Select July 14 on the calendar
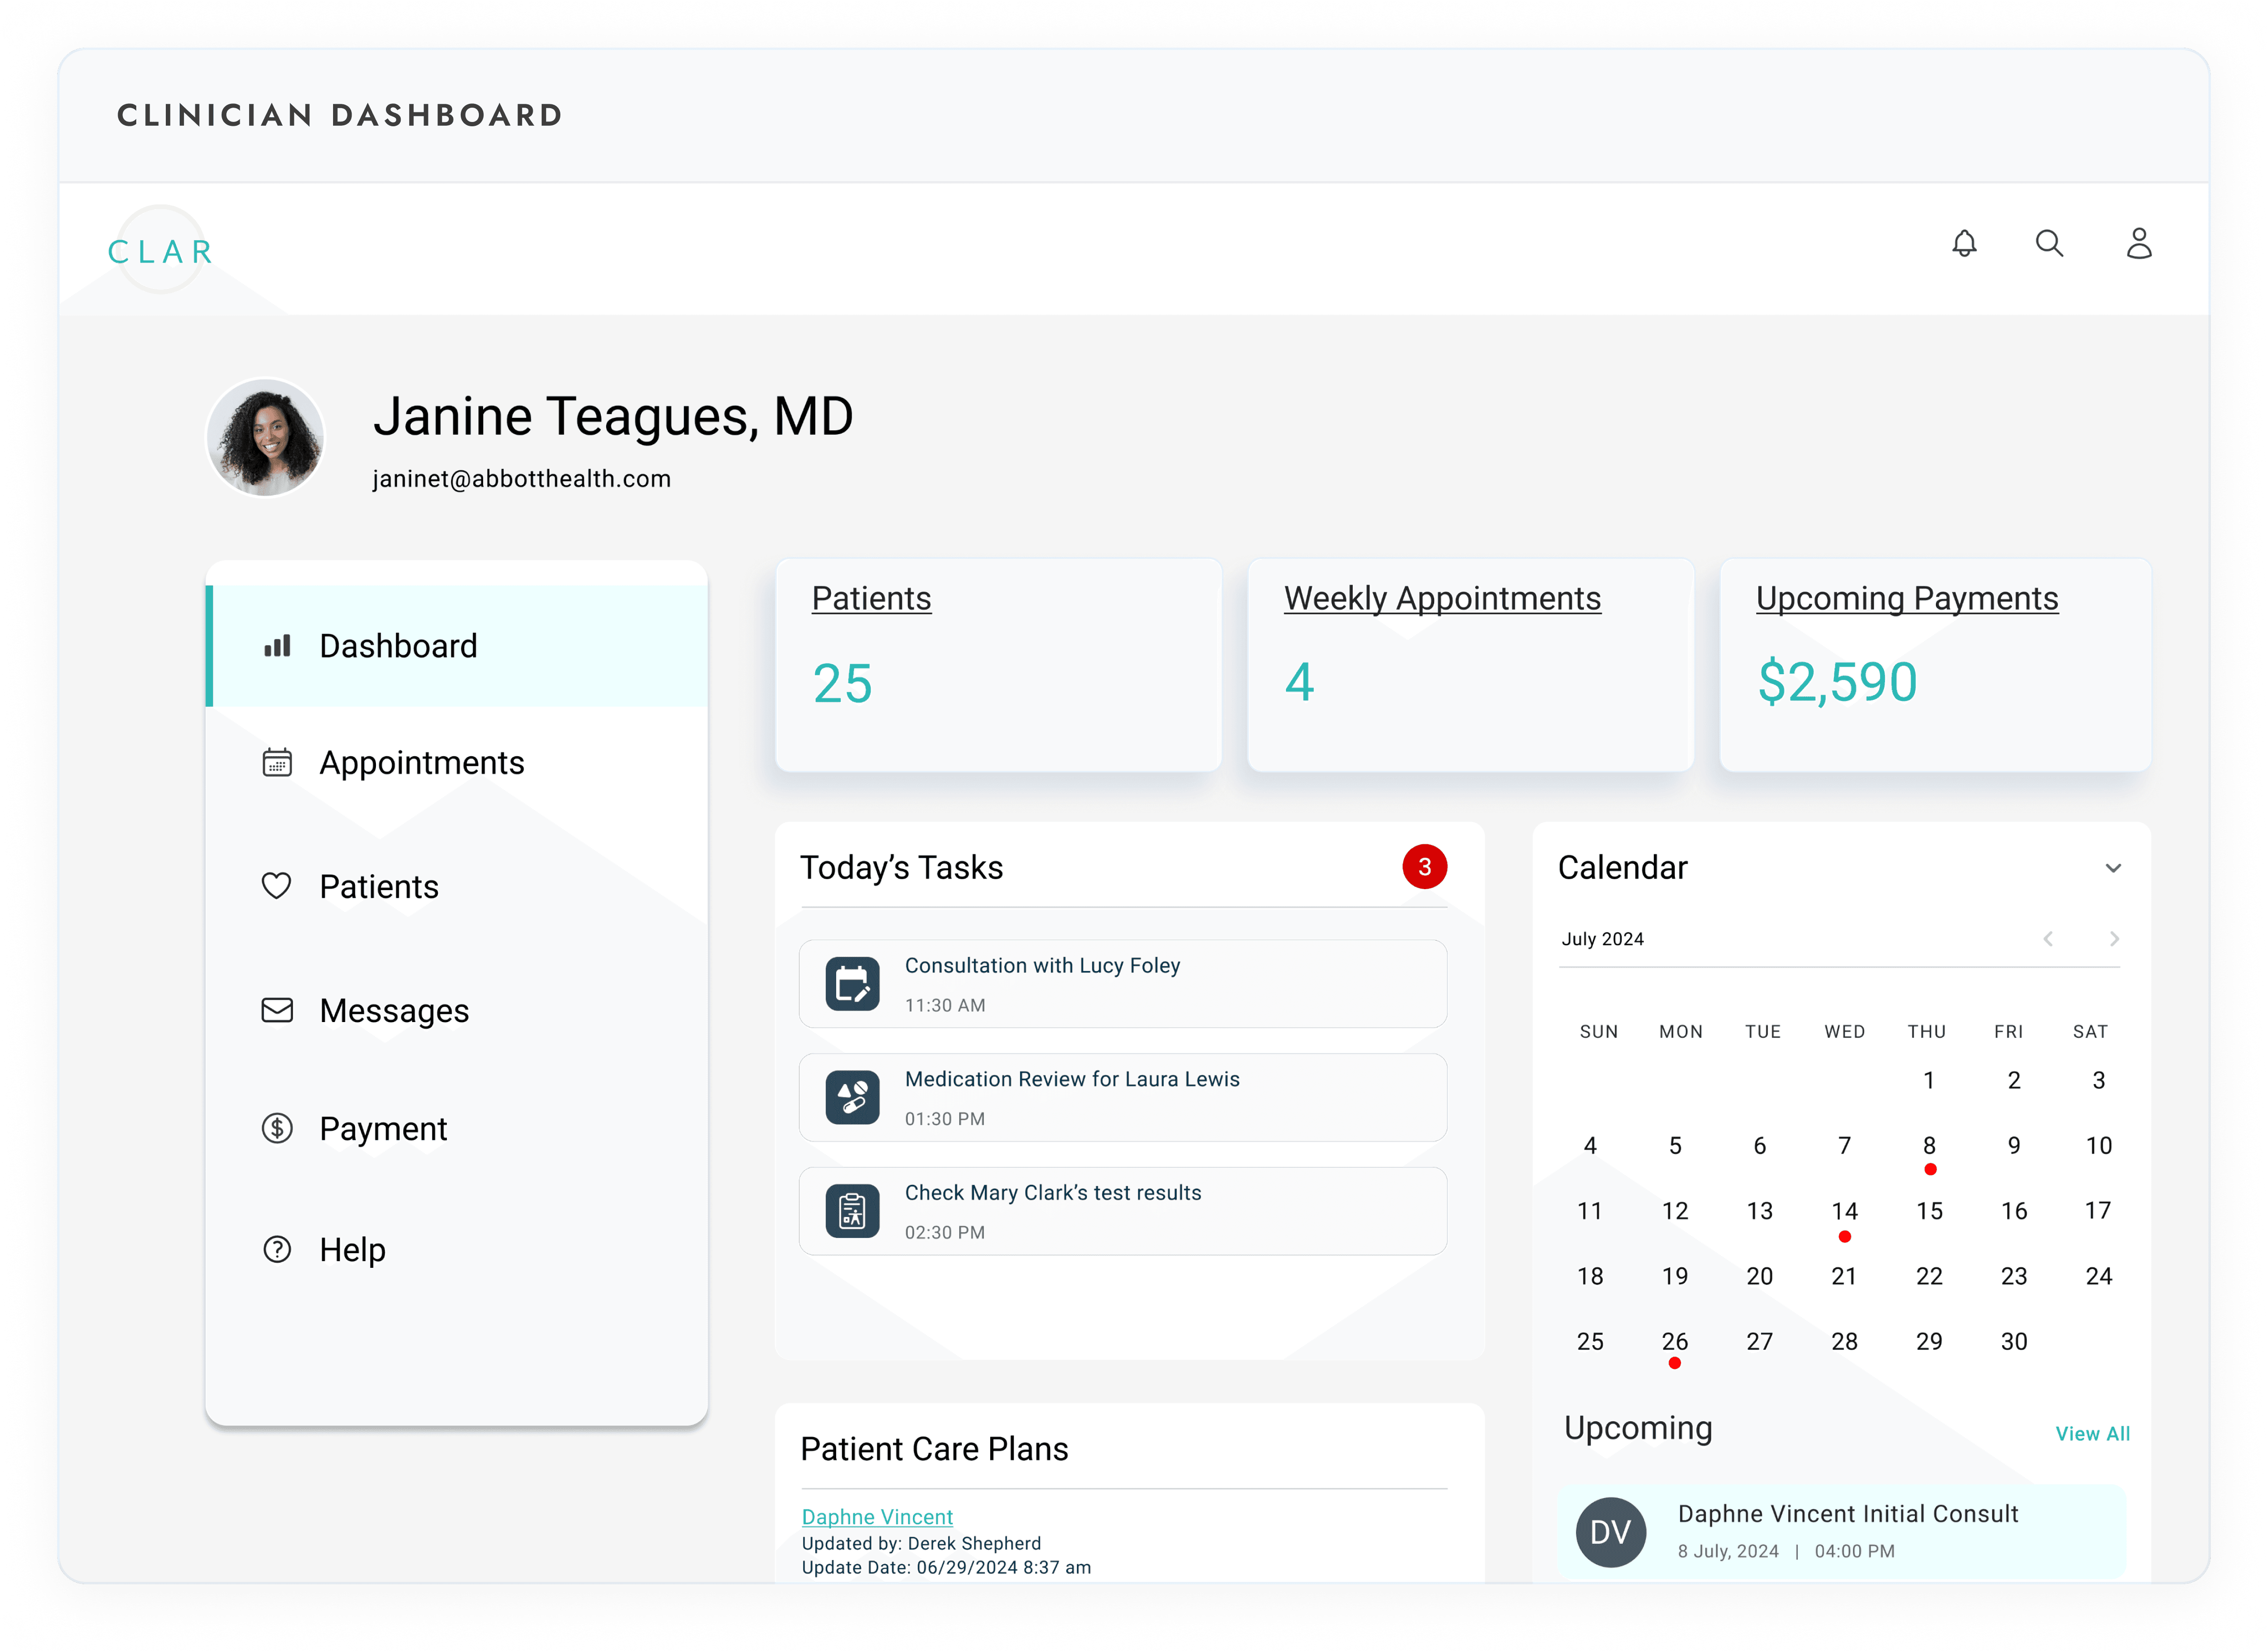The image size is (2268, 1651). click(1844, 1211)
